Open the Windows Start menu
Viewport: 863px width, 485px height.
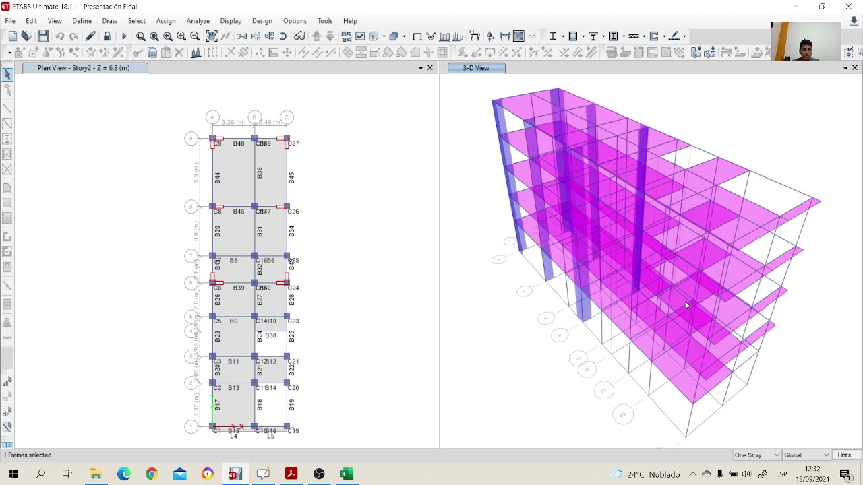13,474
